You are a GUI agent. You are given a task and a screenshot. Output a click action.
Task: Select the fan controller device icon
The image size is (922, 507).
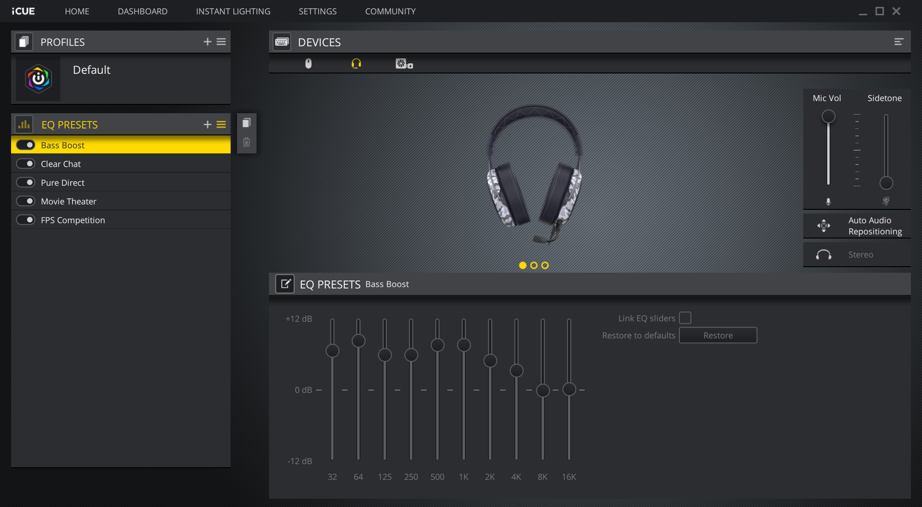404,64
